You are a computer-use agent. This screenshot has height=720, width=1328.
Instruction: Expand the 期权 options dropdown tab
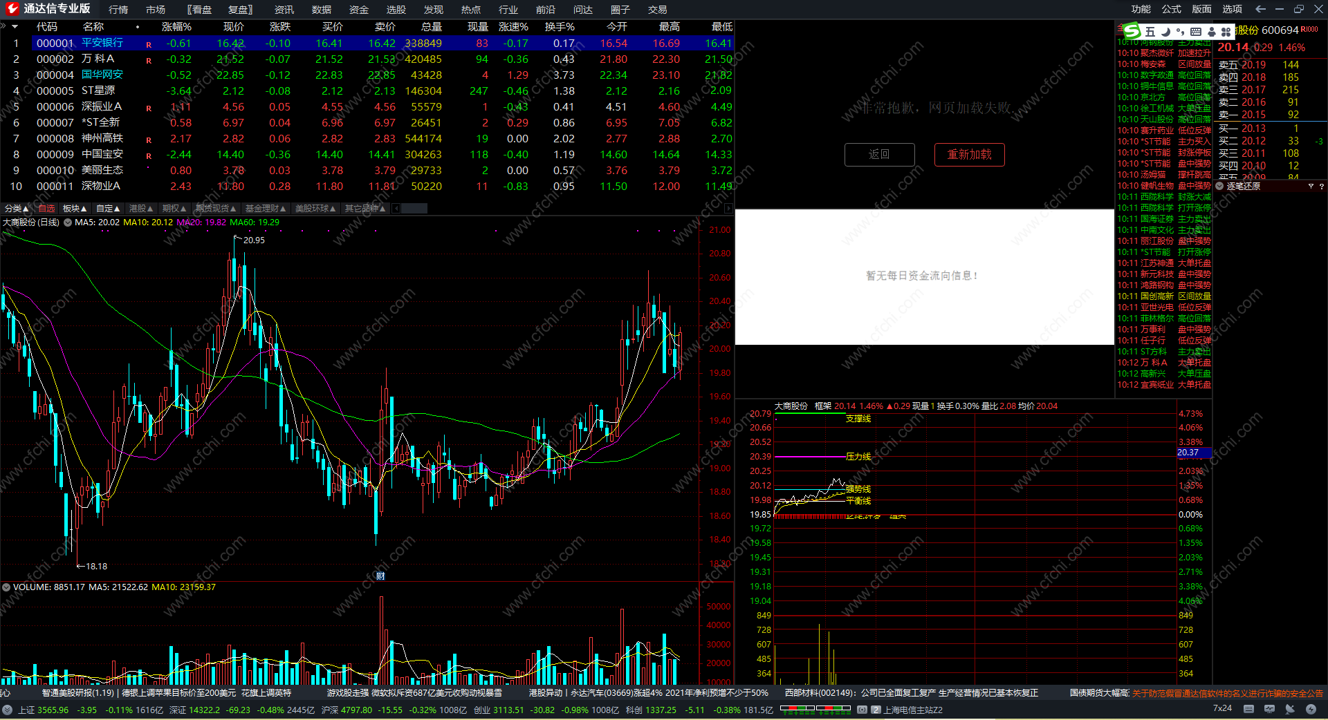coord(174,209)
